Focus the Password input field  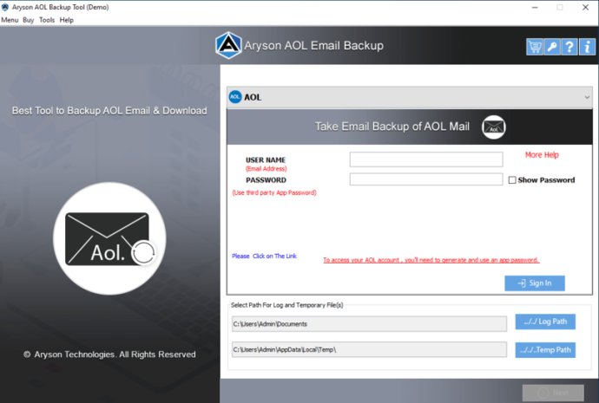(426, 179)
